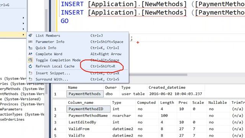Click the Complete Word icon

[x=30, y=54]
